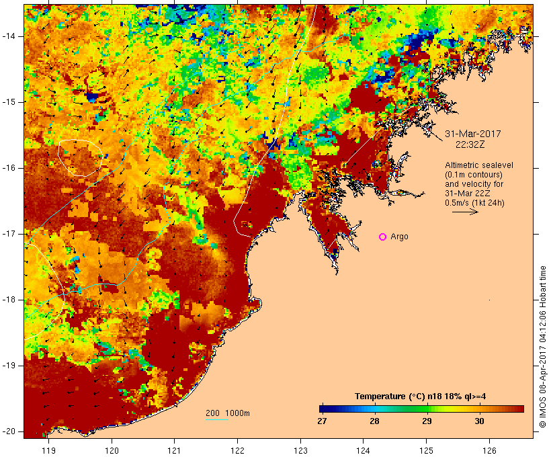Click the velocity scale reference arrow
The image size is (551, 457).
click(465, 212)
